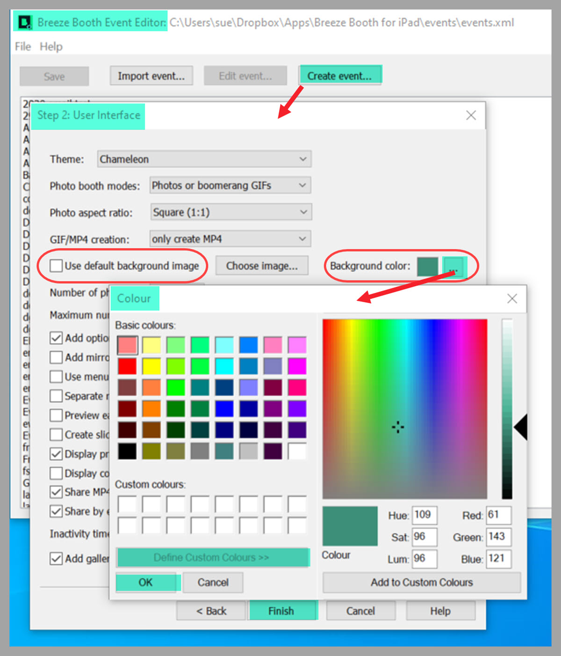The height and width of the screenshot is (656, 561).
Task: Select first empty custom colour slot
Action: point(127,504)
